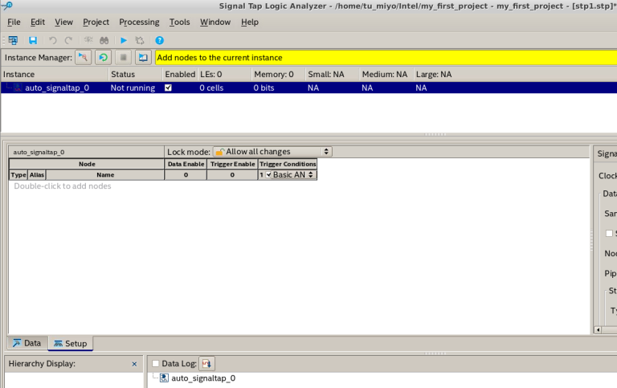Click the Save icon in toolbar

(33, 40)
